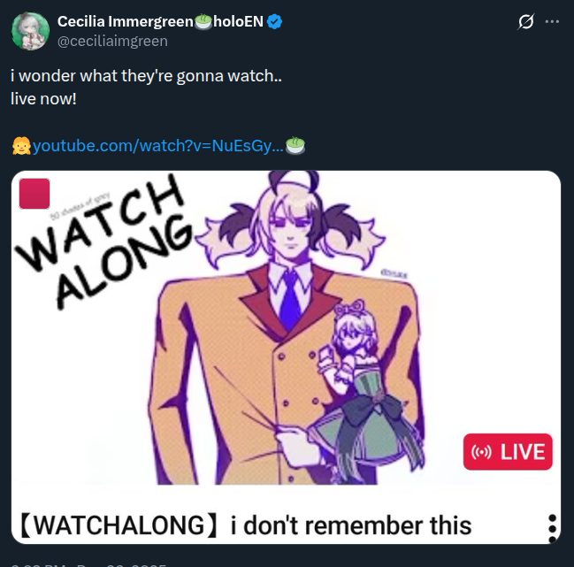Click the "live now!" tweet line
Screen dimensions: 574x567
(43, 99)
